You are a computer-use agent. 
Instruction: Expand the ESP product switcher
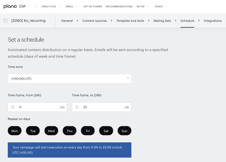point(24,6)
